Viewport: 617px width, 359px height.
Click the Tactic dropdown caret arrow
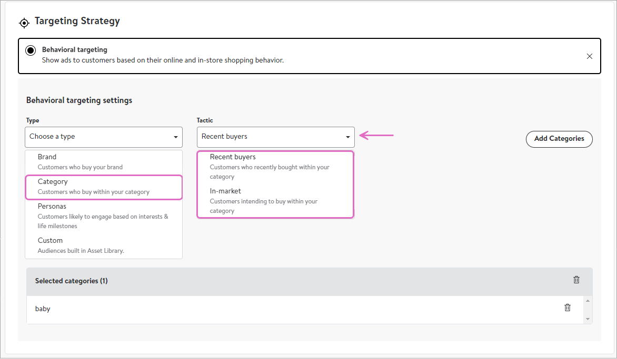point(347,137)
